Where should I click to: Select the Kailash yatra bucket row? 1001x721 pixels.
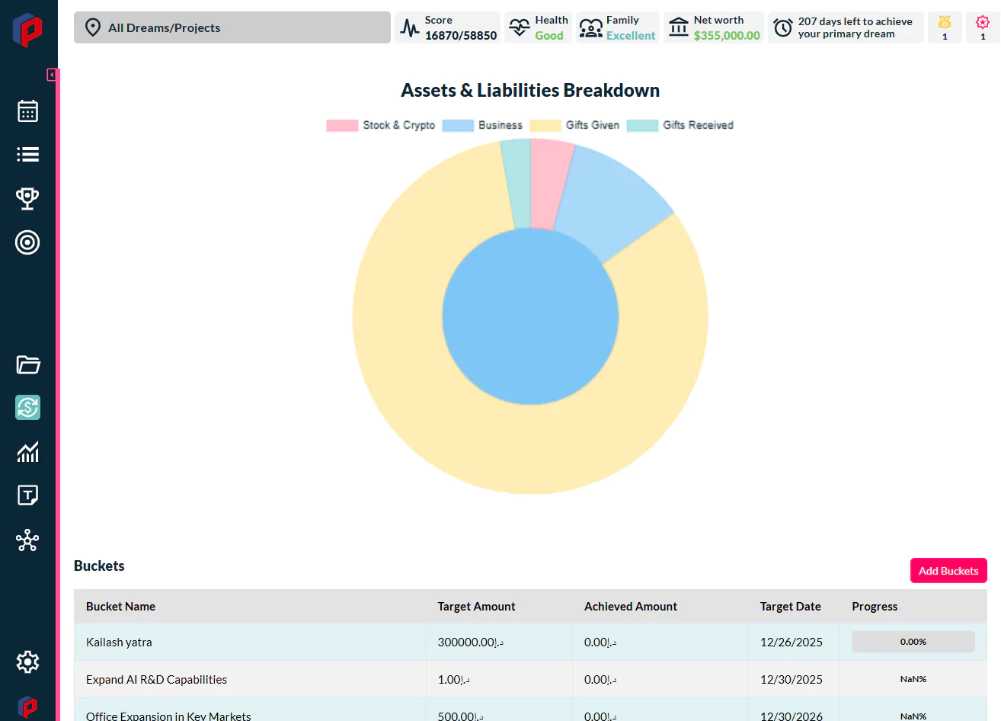(x=530, y=642)
